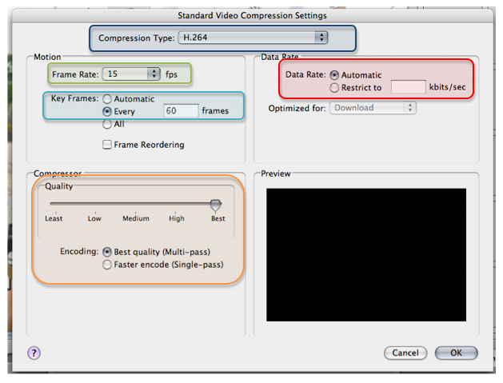Select Every key frames radio button
Viewport: 503px width, 383px height.
[107, 111]
